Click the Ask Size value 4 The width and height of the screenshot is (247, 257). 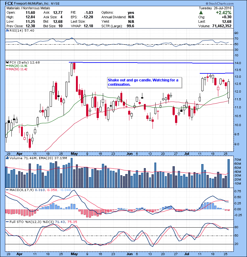tap(61, 17)
